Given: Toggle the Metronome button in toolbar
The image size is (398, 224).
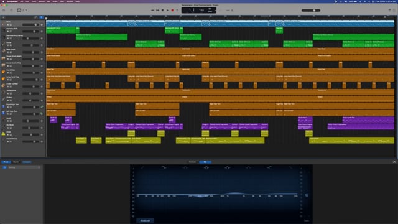Looking at the screenshot, I should point(232,11).
